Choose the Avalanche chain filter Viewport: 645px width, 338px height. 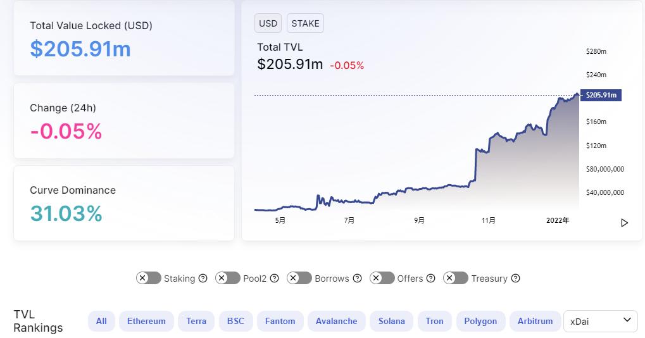click(336, 321)
